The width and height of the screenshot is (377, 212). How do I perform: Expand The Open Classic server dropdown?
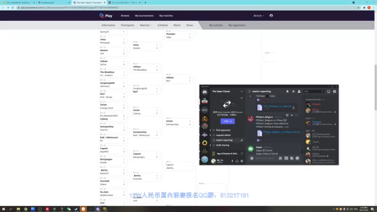[x=242, y=91]
